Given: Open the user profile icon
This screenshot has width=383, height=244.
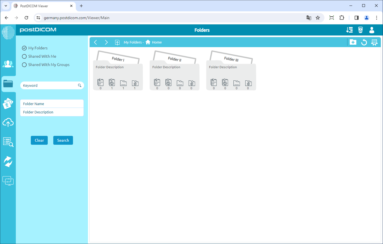Looking at the screenshot, I should tap(372, 30).
